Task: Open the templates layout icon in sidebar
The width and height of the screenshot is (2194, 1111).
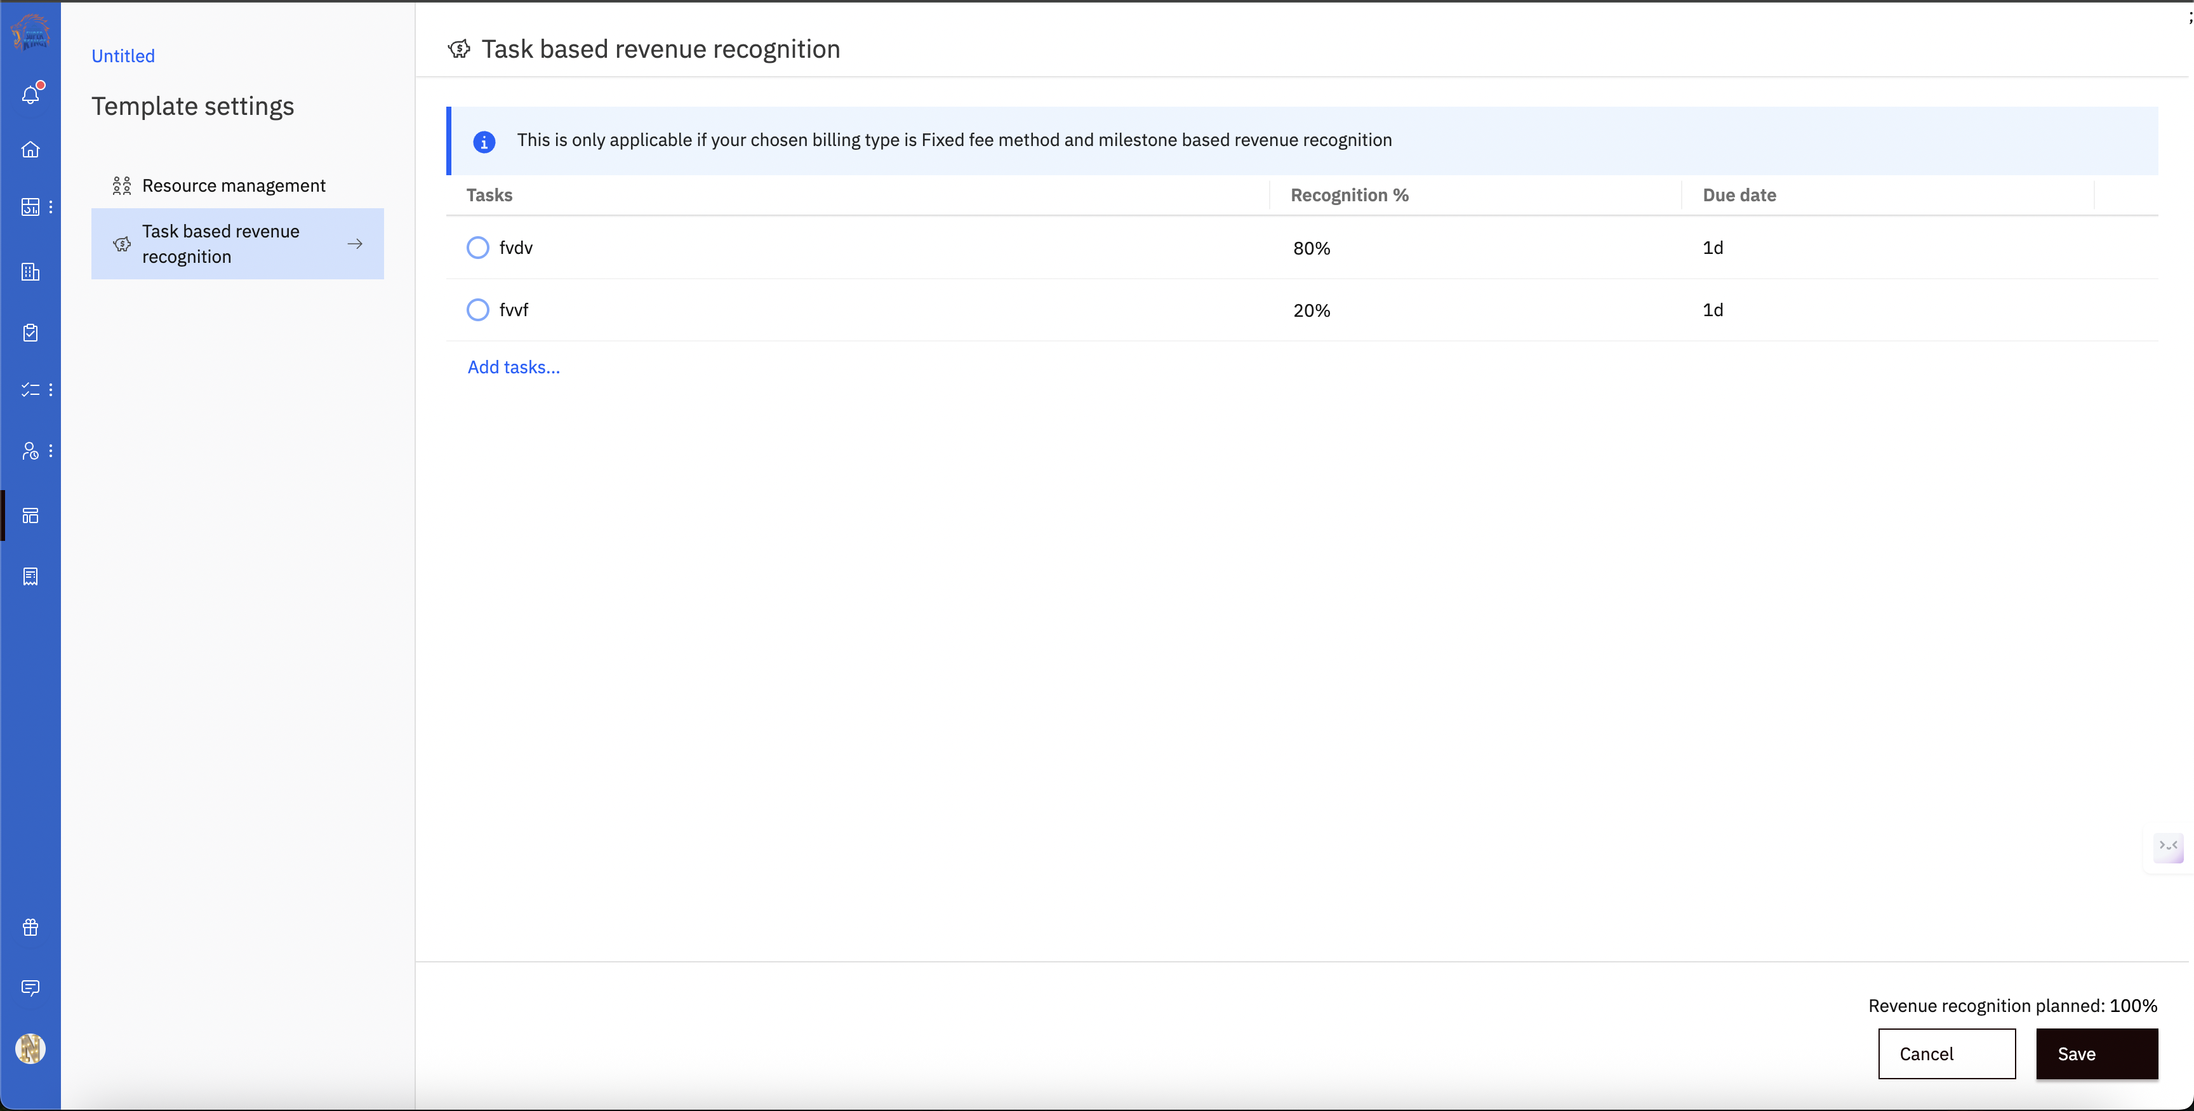Action: (30, 516)
